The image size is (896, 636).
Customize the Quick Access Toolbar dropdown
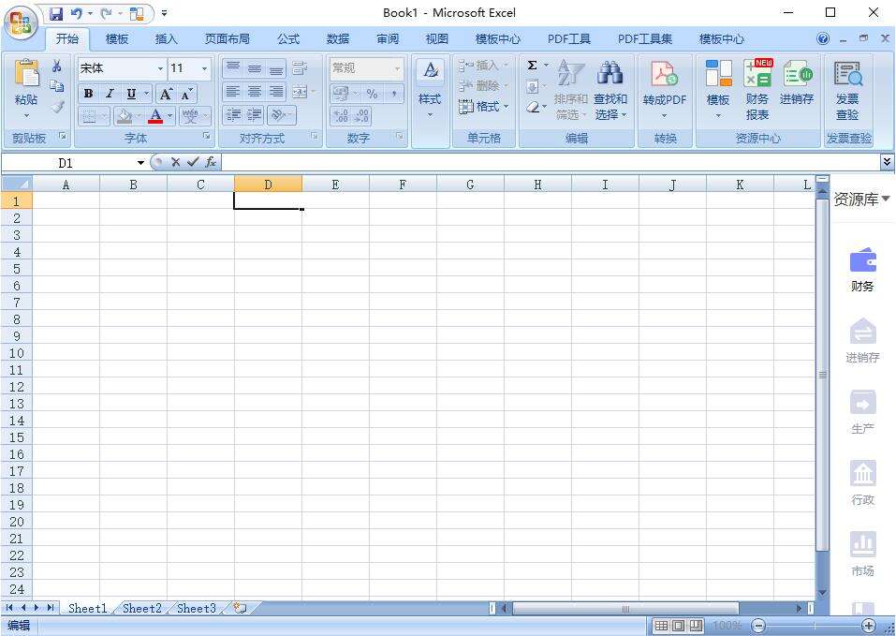(x=164, y=13)
